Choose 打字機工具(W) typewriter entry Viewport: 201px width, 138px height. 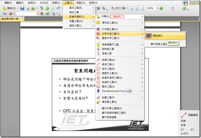(x=120, y=29)
